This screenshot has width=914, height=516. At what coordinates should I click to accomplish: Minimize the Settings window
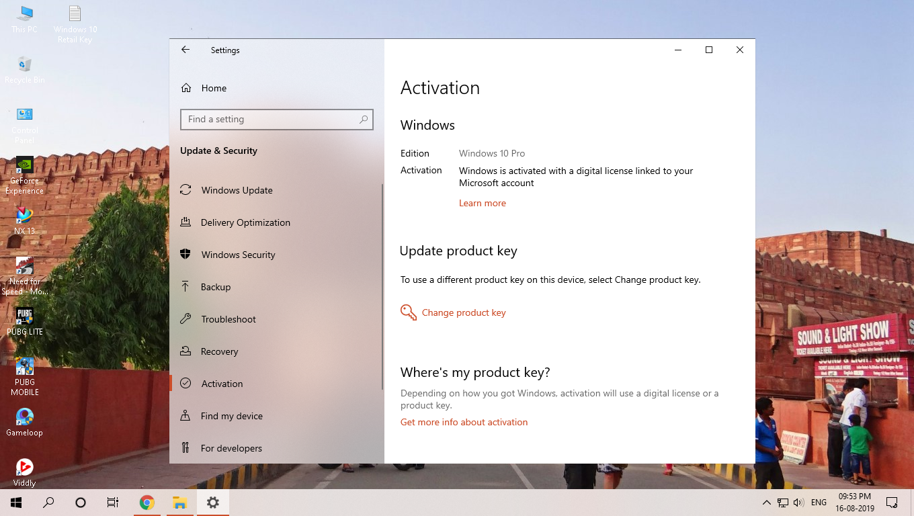tap(677, 50)
